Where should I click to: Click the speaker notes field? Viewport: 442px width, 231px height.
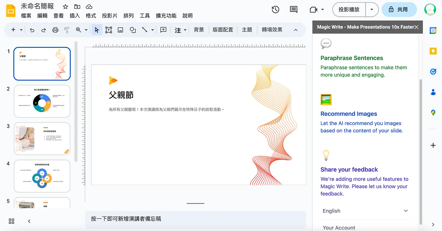pyautogui.click(x=195, y=219)
